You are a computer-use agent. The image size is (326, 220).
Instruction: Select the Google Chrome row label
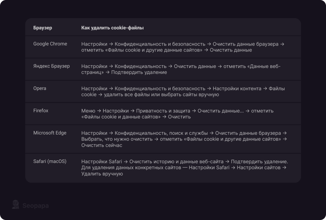tap(50, 44)
